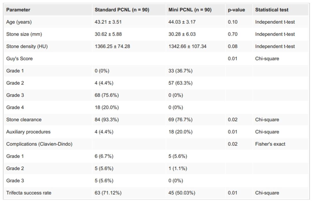The height and width of the screenshot is (203, 312).
Task: Select the 57 (63.3%) Mini PCNL value
Action: point(180,83)
